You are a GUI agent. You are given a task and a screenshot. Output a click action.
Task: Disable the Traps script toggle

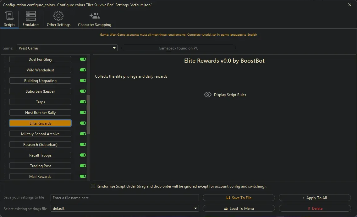point(82,102)
